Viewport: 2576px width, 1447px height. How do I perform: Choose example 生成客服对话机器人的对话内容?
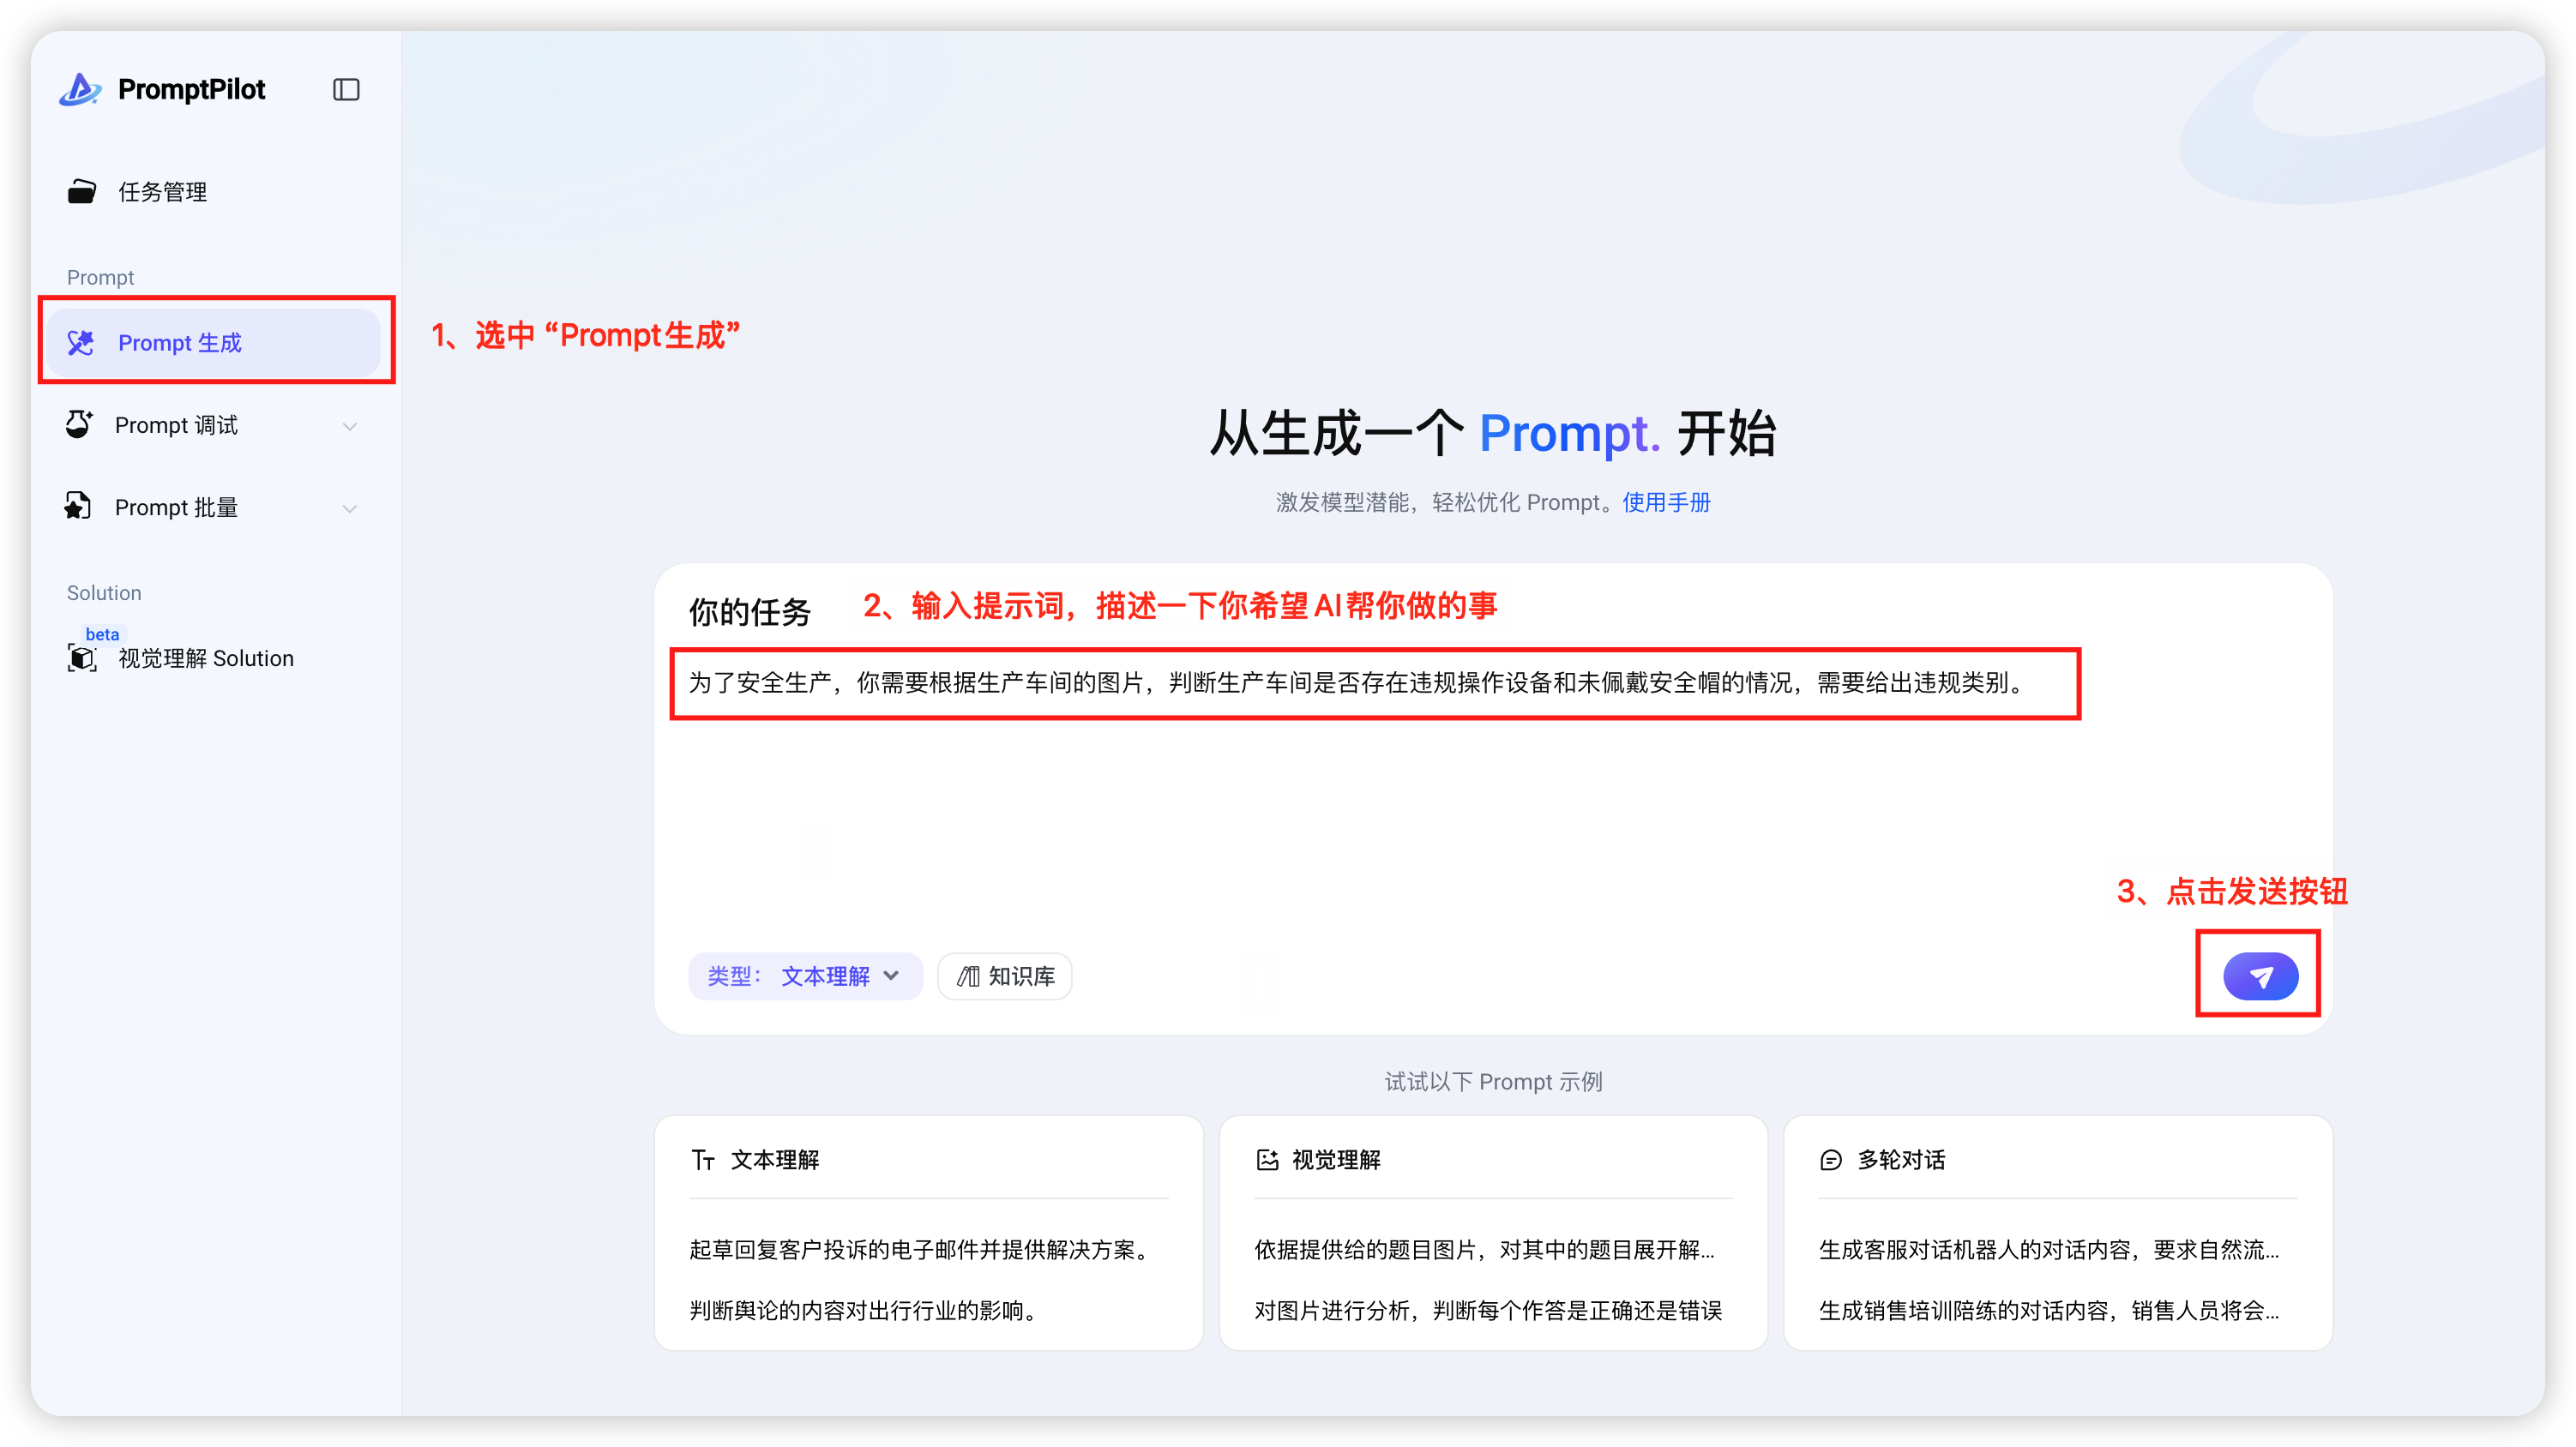coord(2048,1250)
